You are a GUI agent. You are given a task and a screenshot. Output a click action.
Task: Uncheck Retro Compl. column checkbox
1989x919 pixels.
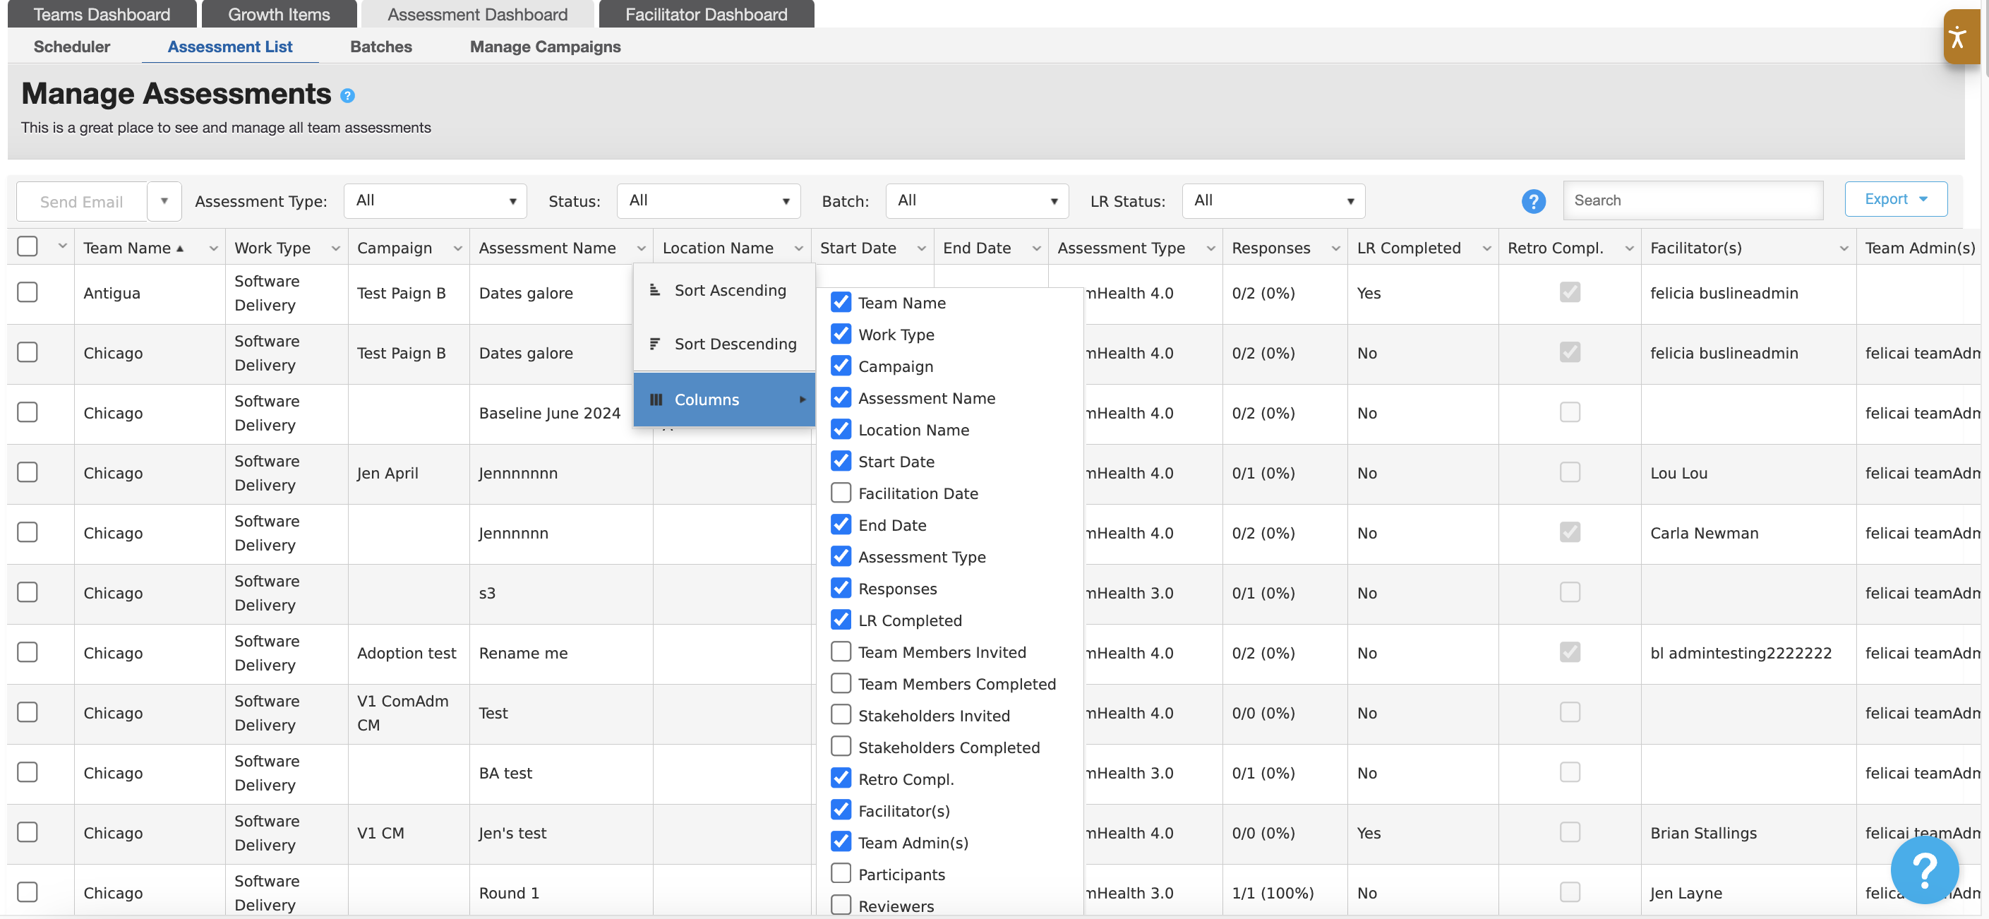coord(841,779)
